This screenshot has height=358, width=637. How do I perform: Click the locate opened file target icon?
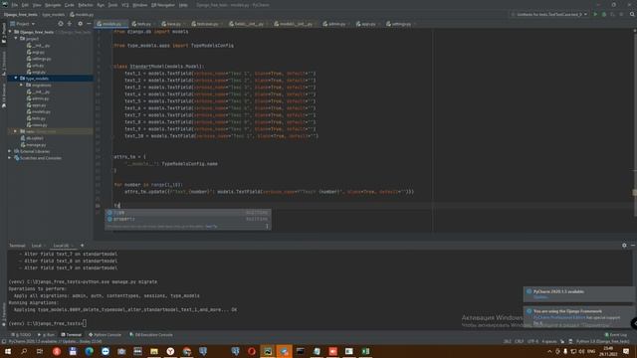pyautogui.click(x=61, y=24)
